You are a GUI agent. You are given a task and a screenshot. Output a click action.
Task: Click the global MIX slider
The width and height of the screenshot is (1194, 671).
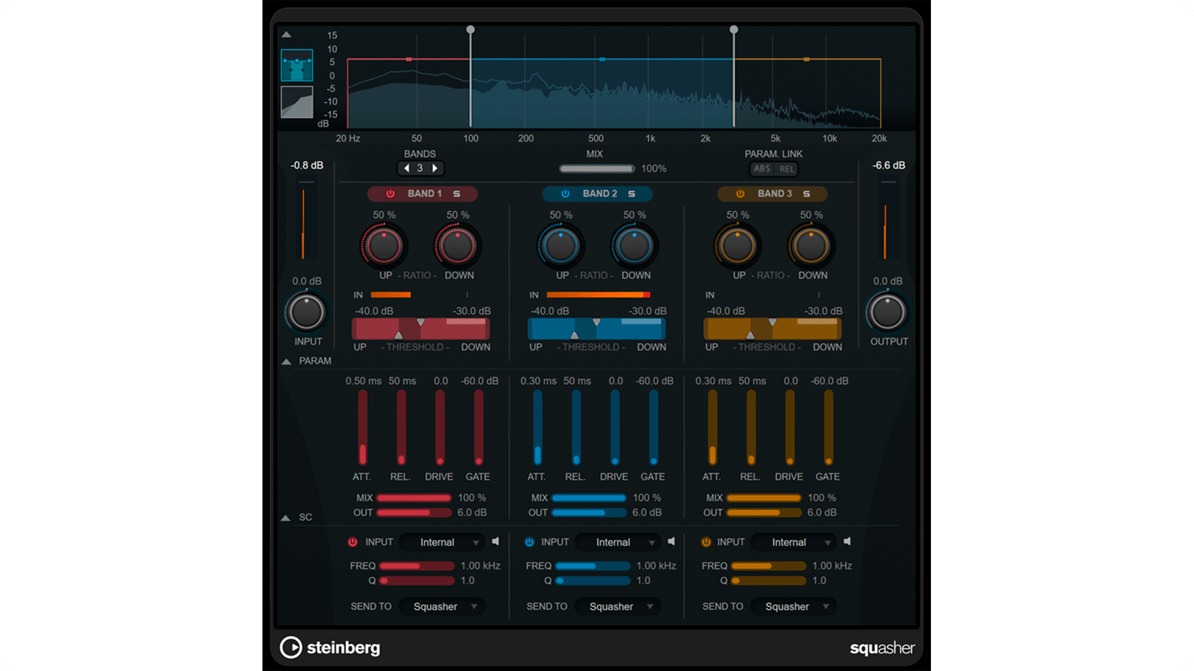point(596,169)
